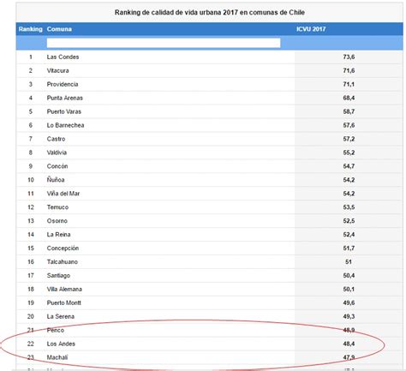Click the table title heading text
This screenshot has height=371, width=406.
tap(210, 12)
